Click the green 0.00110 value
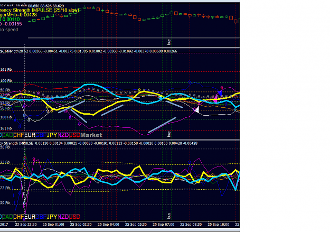Image resolution: width=330 pixels, height=232 pixels. point(11,20)
